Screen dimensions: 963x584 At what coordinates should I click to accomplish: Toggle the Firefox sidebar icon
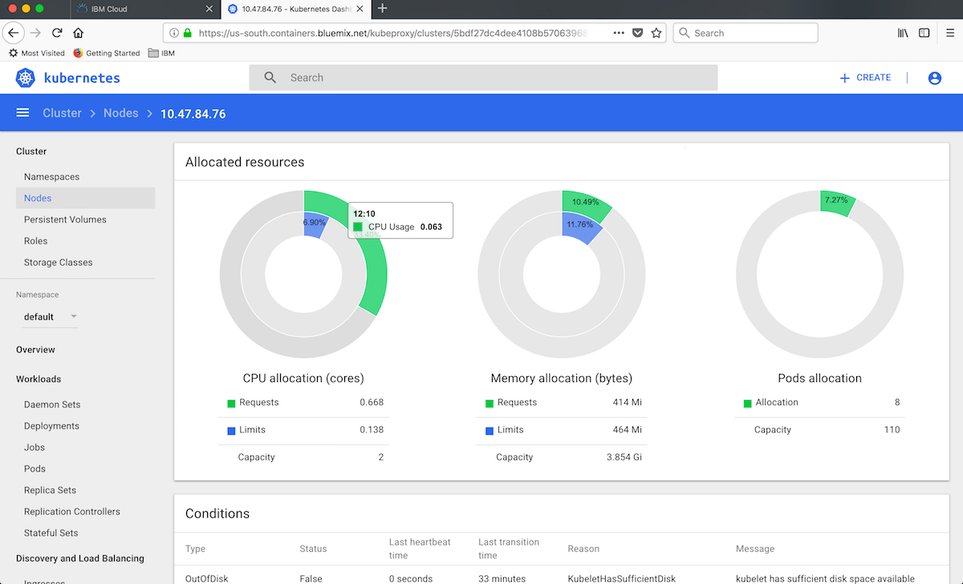click(x=924, y=32)
